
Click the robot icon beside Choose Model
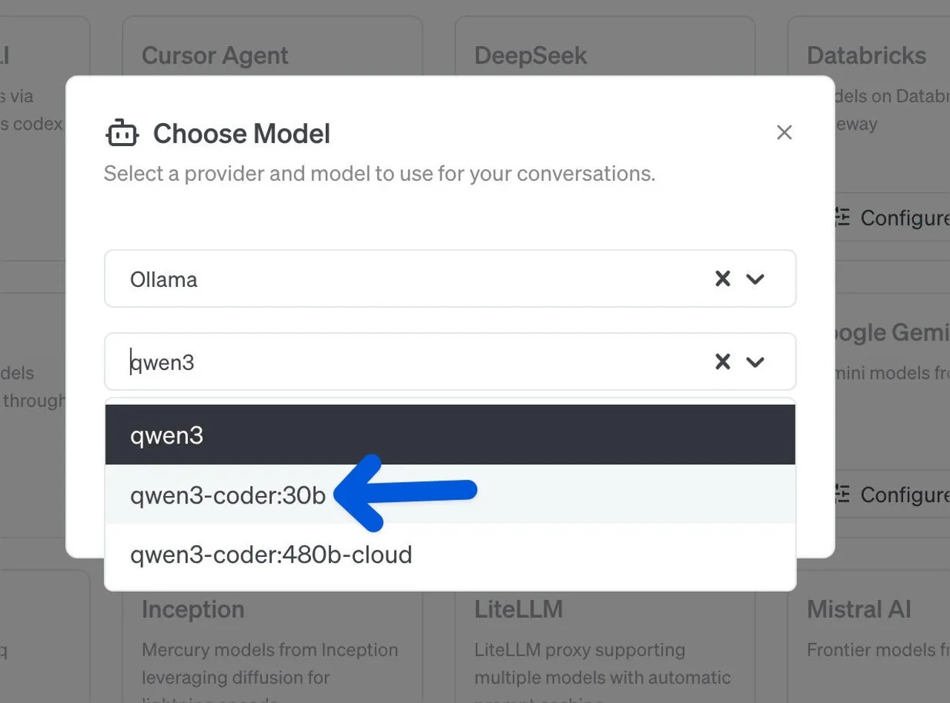[122, 133]
